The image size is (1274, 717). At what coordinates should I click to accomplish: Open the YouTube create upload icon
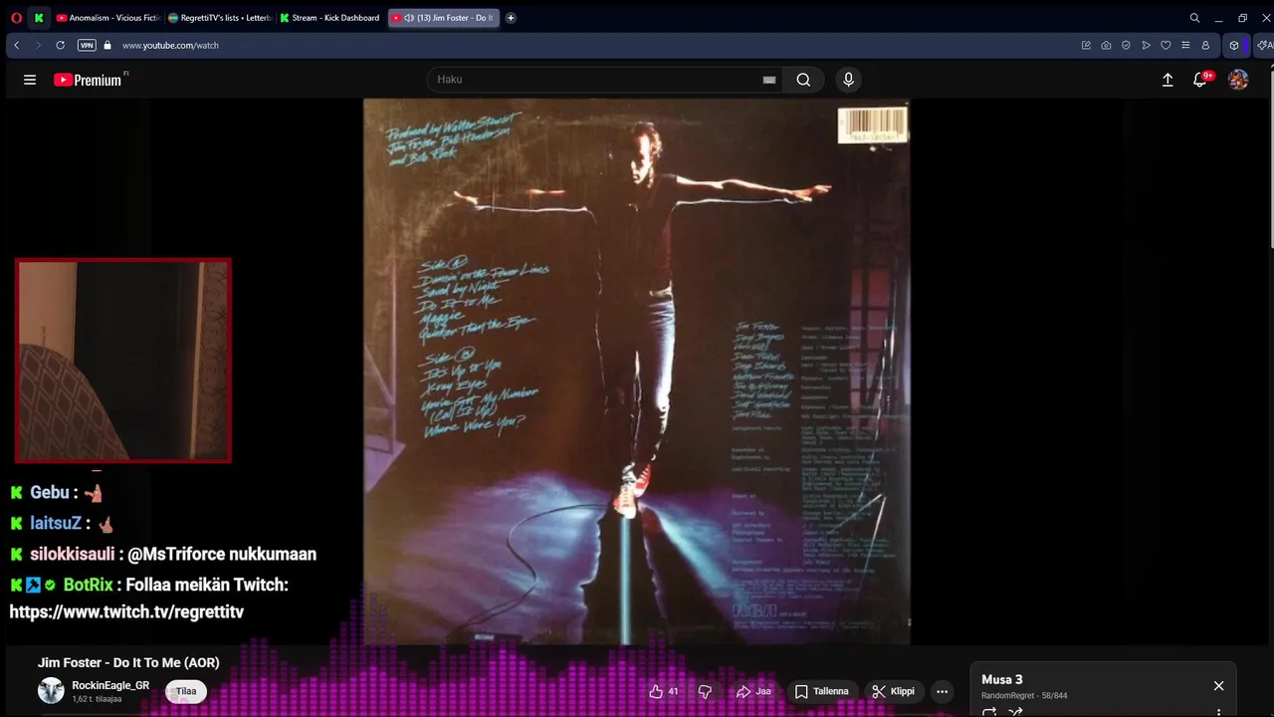tap(1168, 80)
